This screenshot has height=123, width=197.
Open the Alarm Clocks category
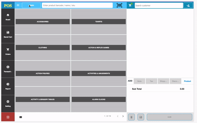pyautogui.click(x=98, y=99)
